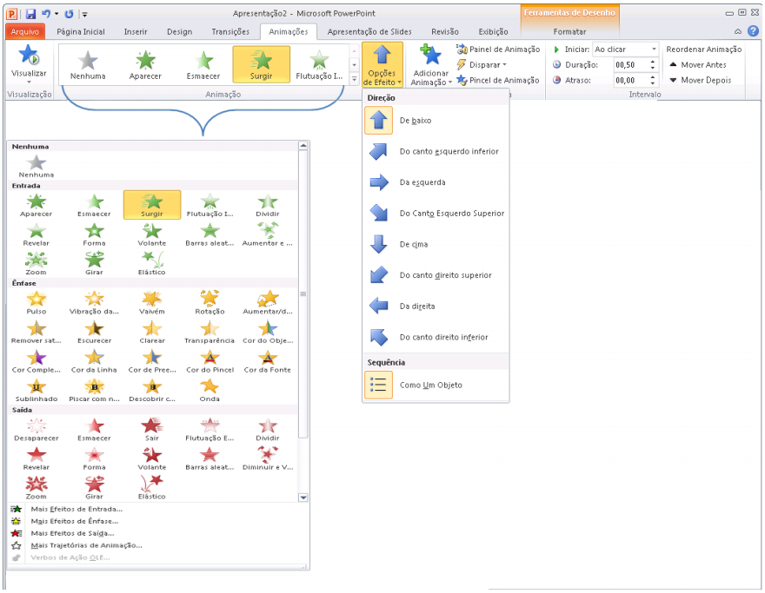Click the Visualizar animation preview button
The width and height of the screenshot is (765, 593).
(x=29, y=63)
